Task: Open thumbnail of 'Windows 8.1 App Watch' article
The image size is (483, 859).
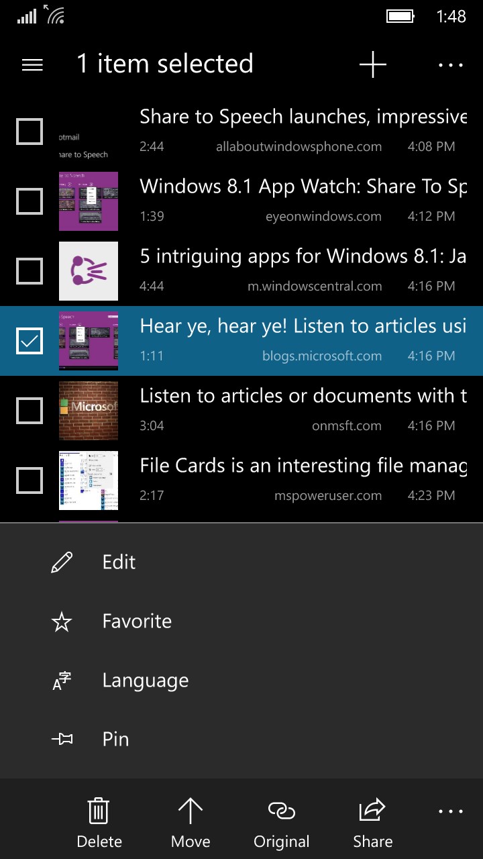Action: [x=89, y=201]
